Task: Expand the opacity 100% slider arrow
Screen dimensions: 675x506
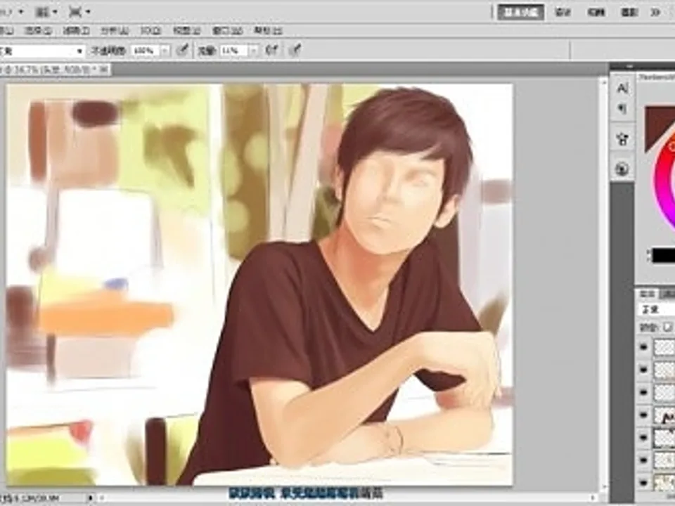Action: coord(165,51)
